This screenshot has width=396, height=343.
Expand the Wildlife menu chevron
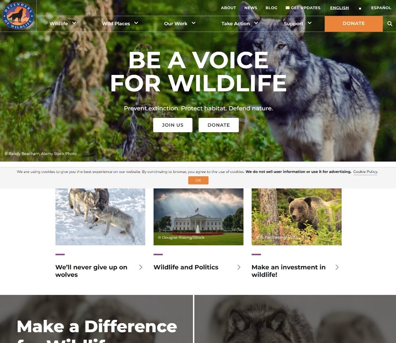click(x=74, y=23)
